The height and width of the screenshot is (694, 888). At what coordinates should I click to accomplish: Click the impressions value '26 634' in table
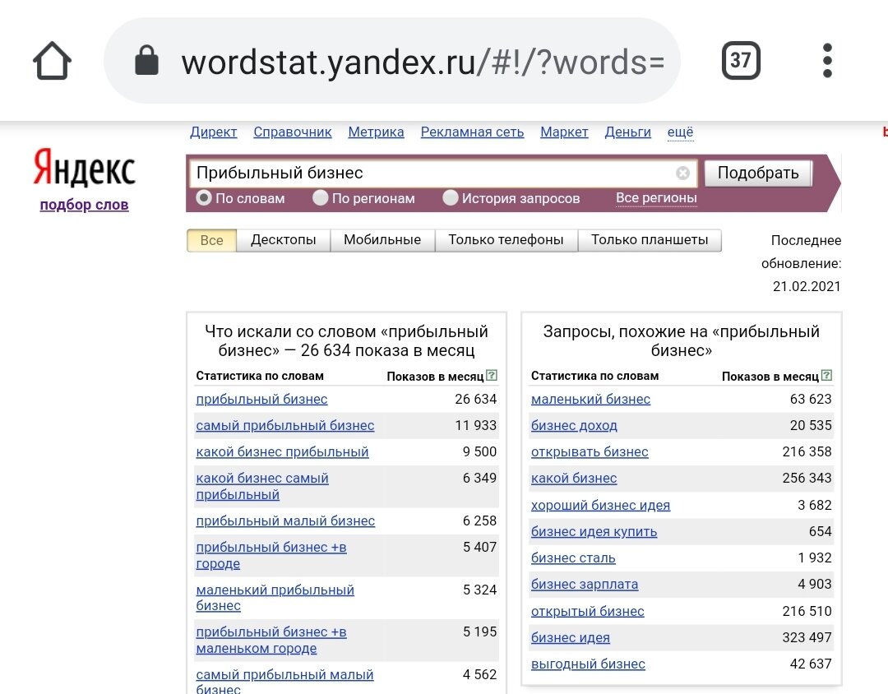[476, 400]
